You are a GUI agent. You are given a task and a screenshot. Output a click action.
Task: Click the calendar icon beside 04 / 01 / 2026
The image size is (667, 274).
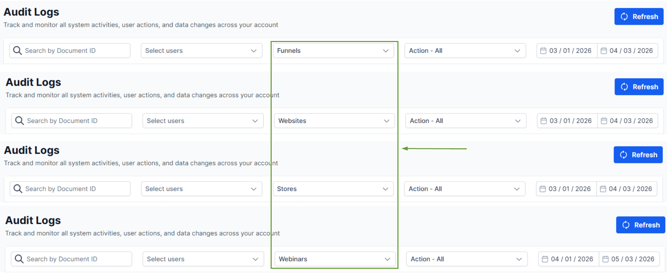pos(545,259)
